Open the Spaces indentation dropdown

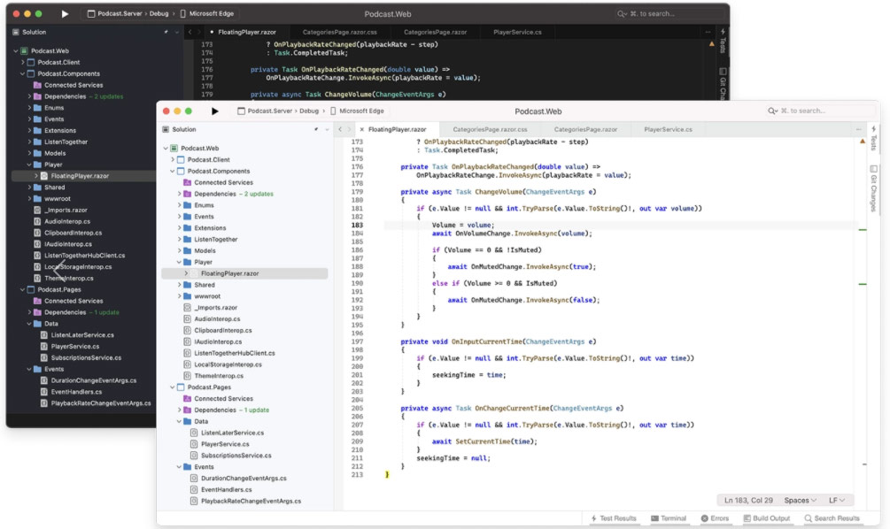pyautogui.click(x=801, y=500)
